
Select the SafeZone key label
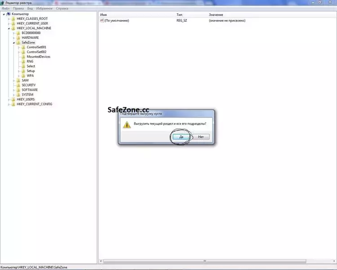coord(28,42)
